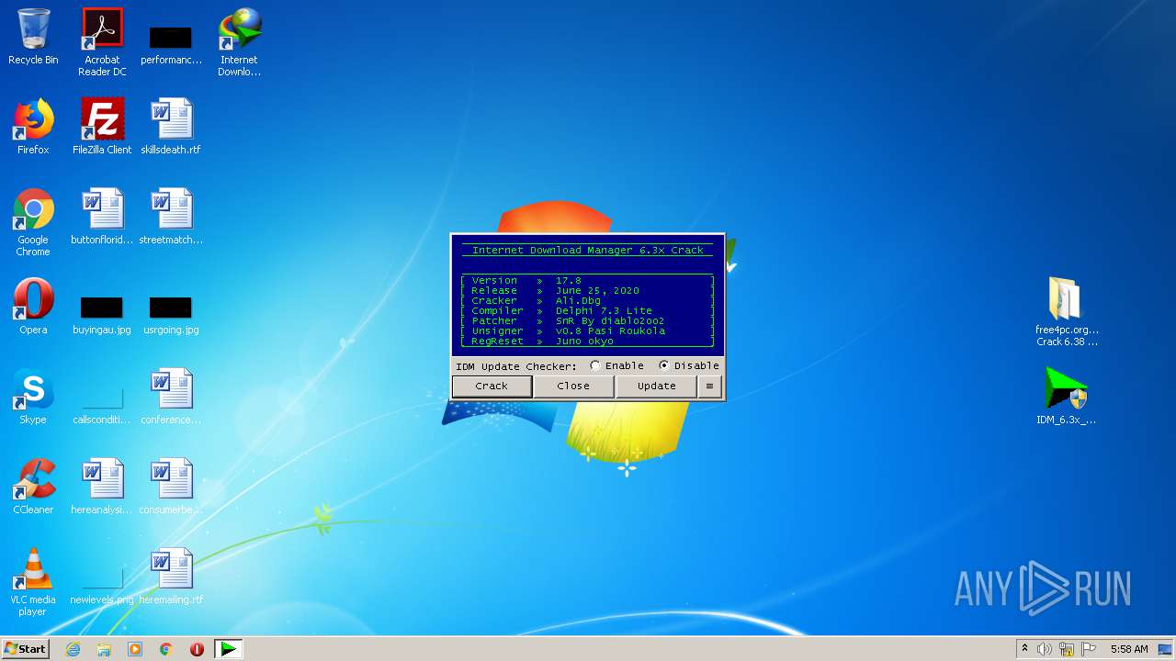This screenshot has width=1176, height=661.
Task: Click Show Desktop button at taskbar end
Action: pyautogui.click(x=1166, y=649)
